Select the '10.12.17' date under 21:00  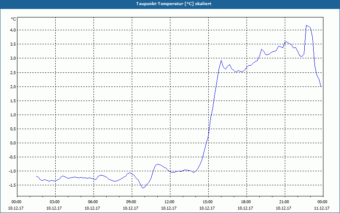click(x=283, y=208)
